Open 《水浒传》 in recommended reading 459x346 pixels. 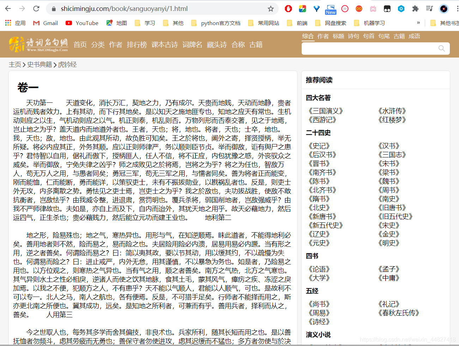(391, 111)
